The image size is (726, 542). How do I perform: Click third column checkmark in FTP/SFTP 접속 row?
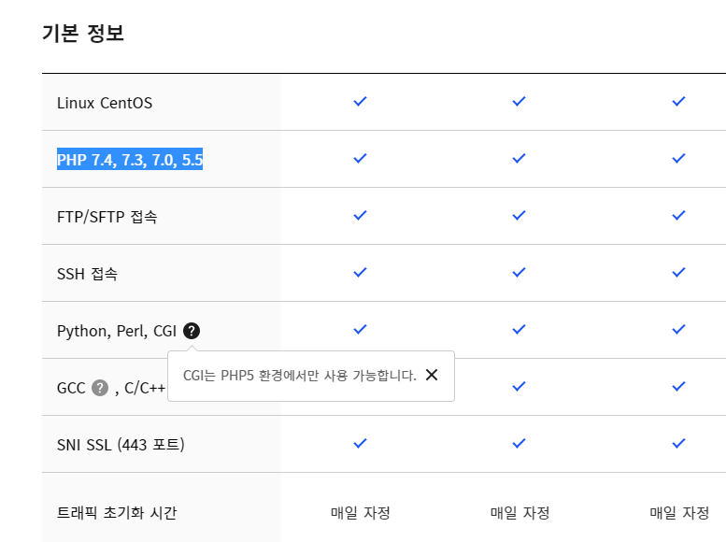coord(678,216)
